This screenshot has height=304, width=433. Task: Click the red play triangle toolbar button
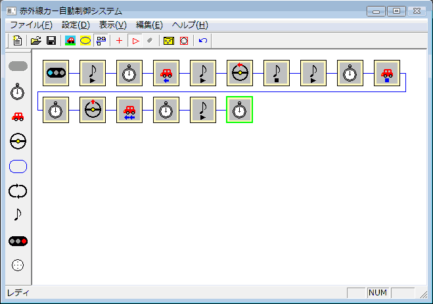(x=135, y=41)
